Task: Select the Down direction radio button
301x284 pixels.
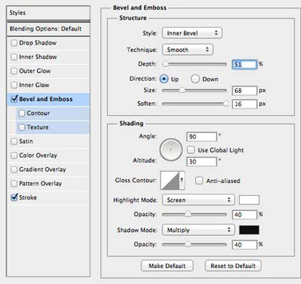Action: (195, 79)
